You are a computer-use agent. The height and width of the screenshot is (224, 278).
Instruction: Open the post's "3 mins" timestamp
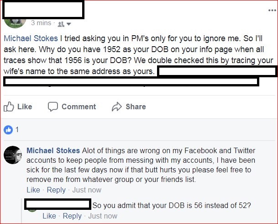click(41, 23)
